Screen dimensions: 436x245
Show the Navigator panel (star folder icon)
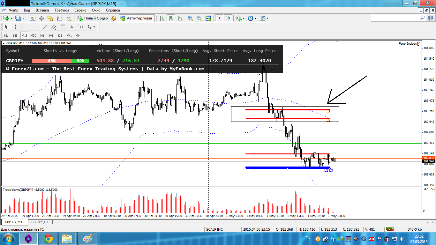50,18
